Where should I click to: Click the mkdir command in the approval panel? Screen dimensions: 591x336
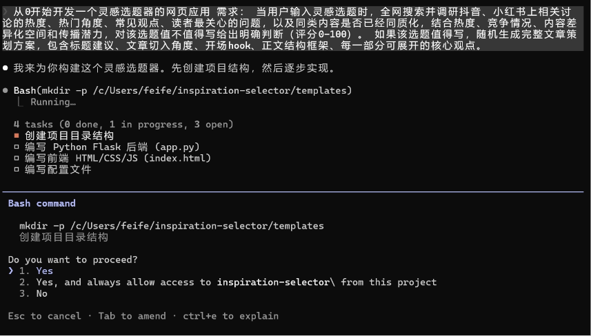pos(171,226)
